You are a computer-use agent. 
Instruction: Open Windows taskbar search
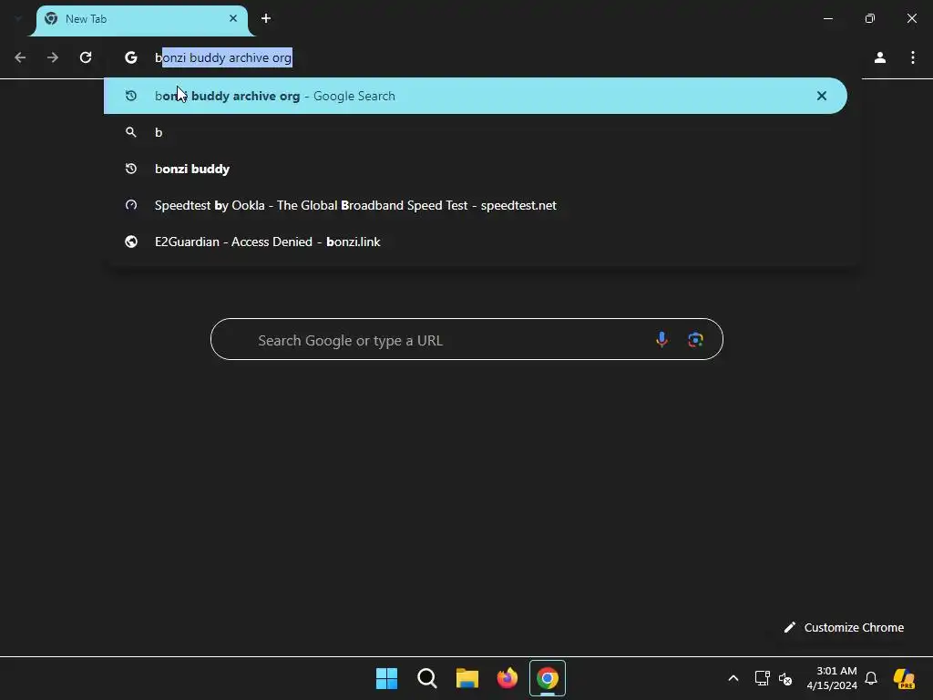[426, 678]
